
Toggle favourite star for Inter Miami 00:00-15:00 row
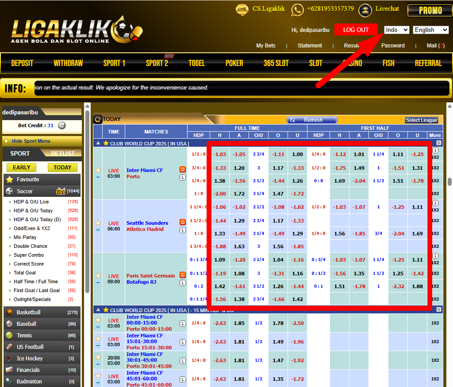(x=98, y=320)
